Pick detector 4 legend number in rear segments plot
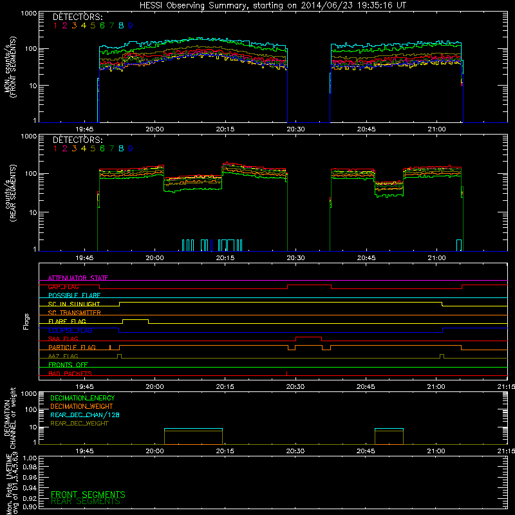The width and height of the screenshot is (515, 515). (84, 149)
